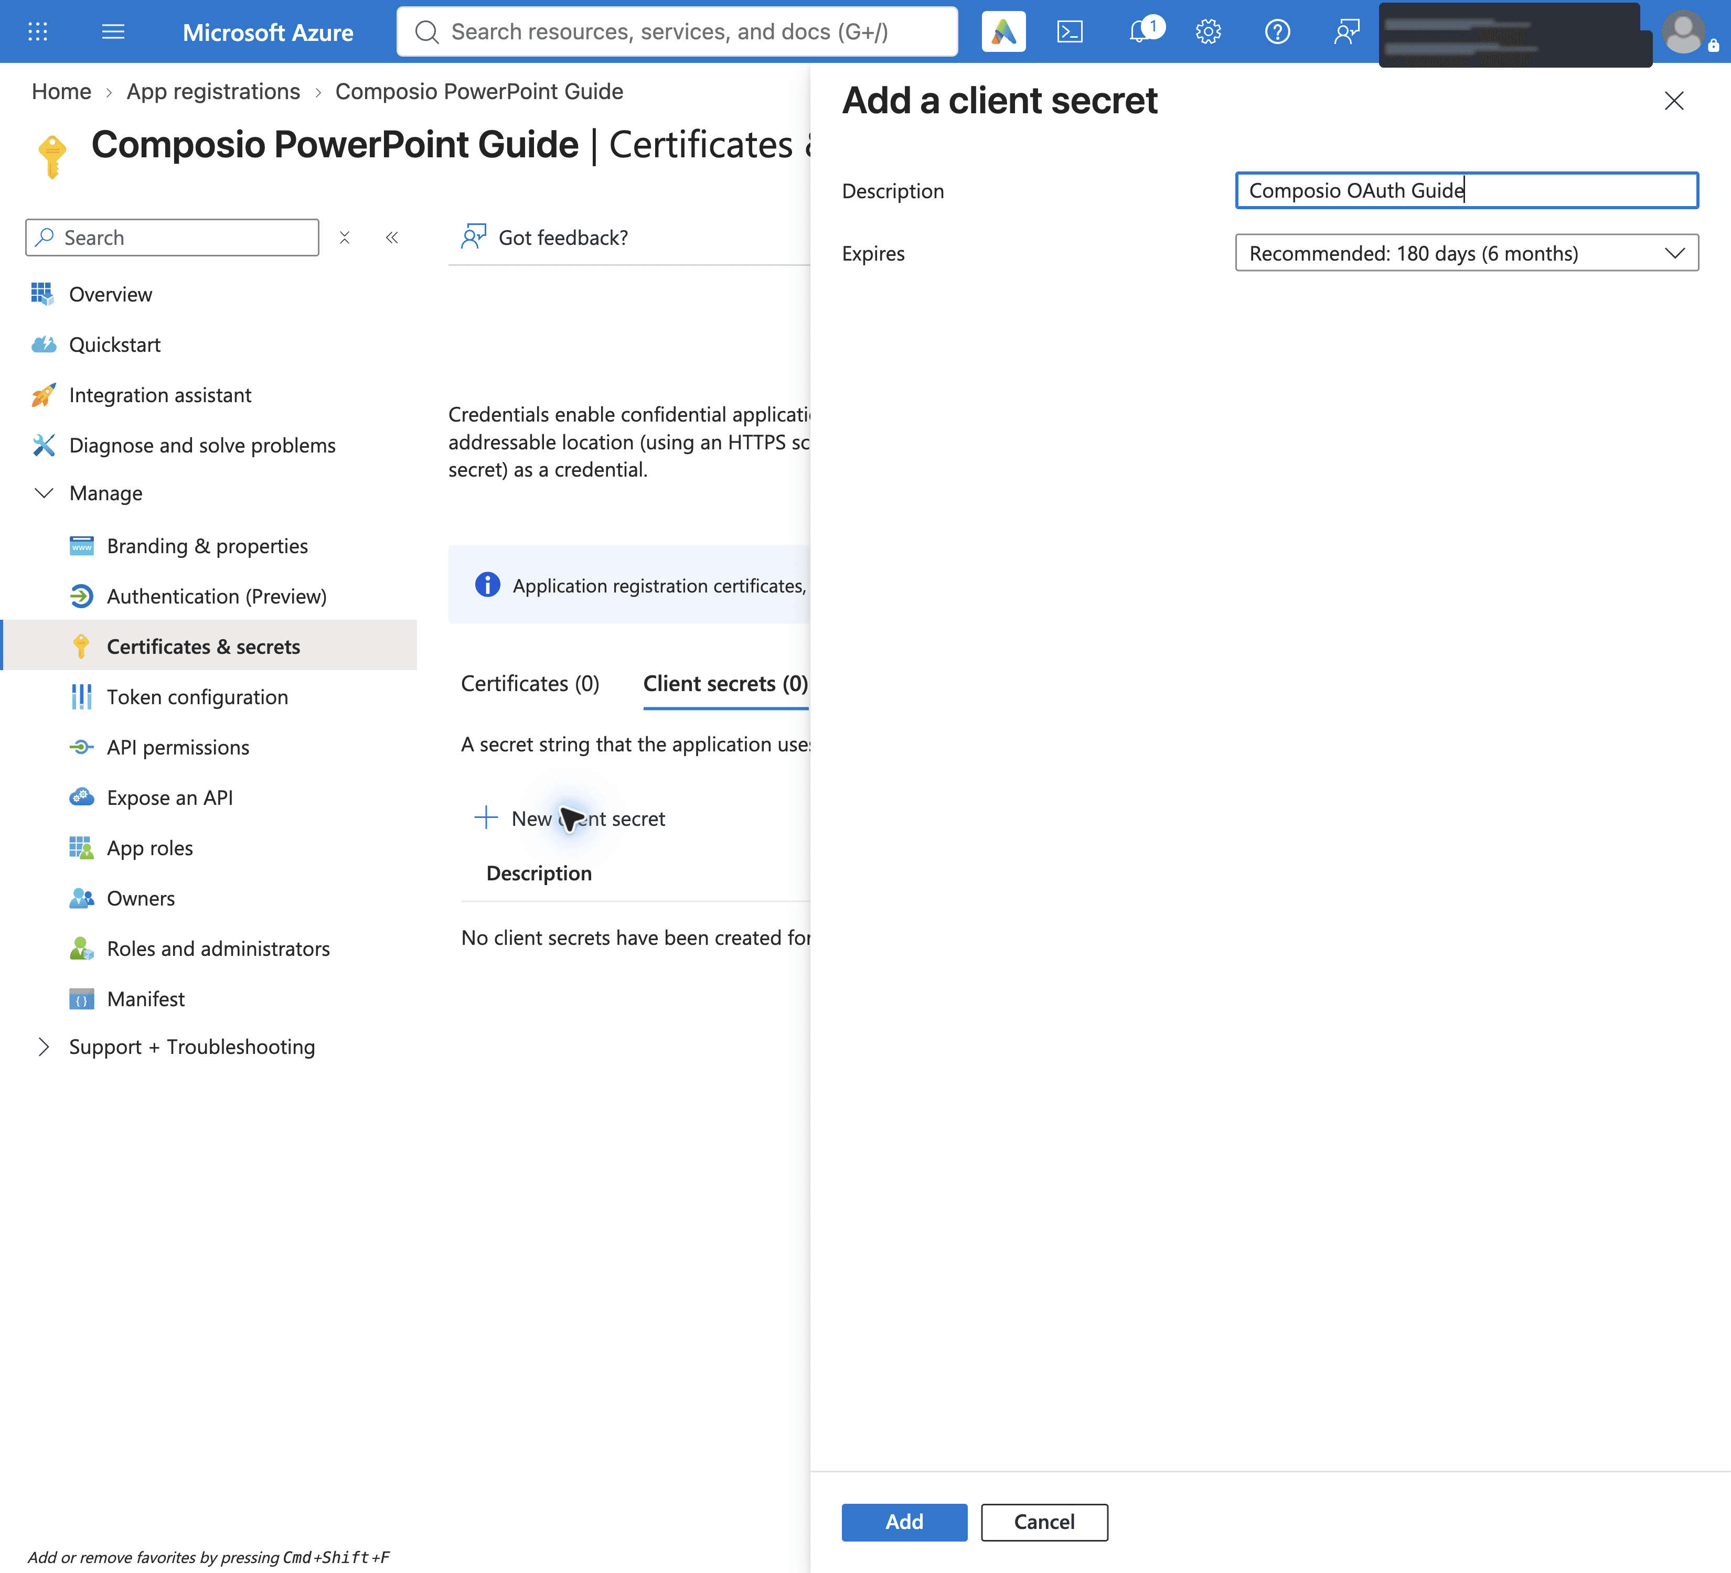
Task: Click the Add button
Action: 903,1522
